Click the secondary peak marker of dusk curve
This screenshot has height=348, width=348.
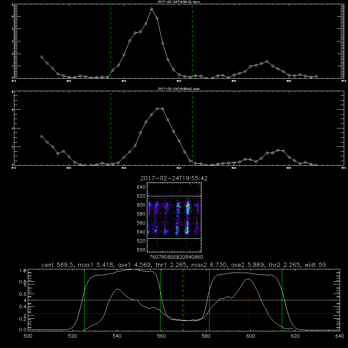[278, 150]
